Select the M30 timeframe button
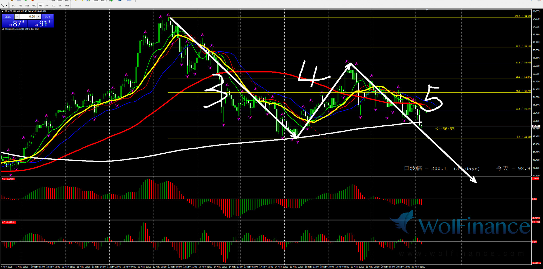Image resolution: width=543 pixels, height=269 pixels. pyautogui.click(x=34, y=6)
